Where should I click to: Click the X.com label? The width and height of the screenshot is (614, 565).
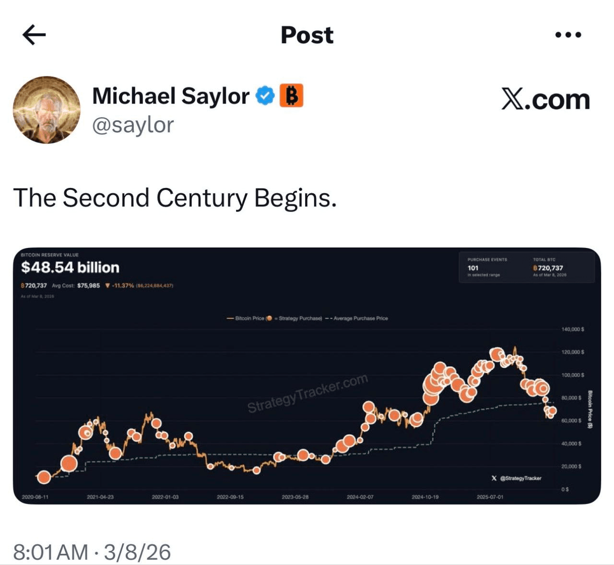[545, 99]
